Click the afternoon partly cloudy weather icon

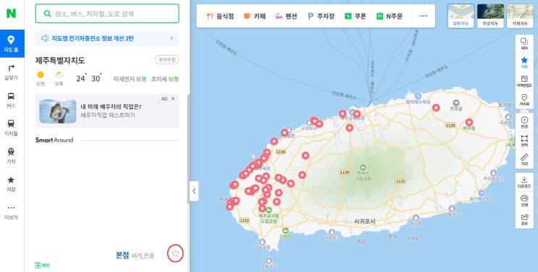59,75
